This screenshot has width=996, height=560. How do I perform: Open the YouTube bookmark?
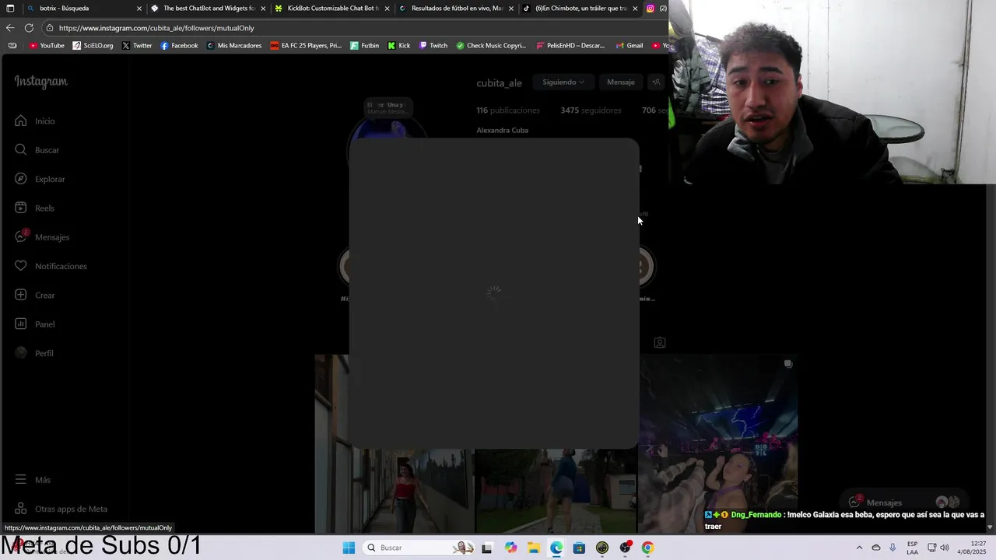point(47,46)
